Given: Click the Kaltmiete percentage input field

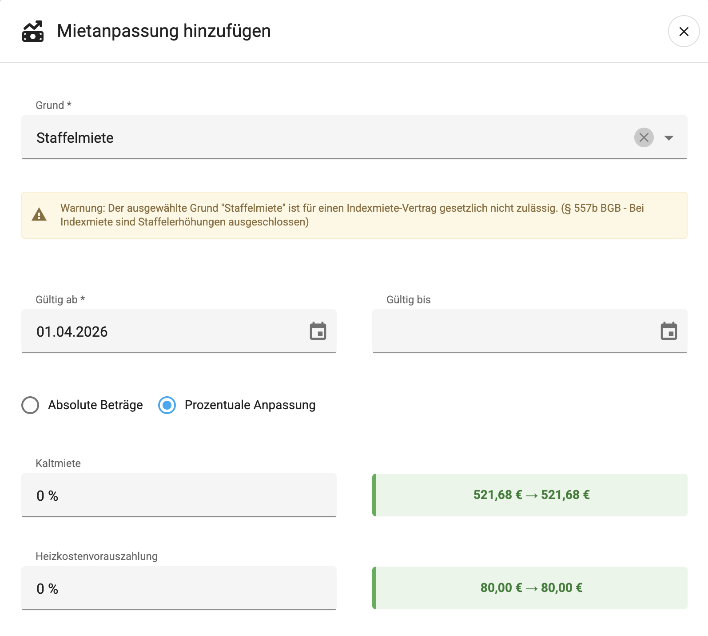Looking at the screenshot, I should click(x=179, y=495).
